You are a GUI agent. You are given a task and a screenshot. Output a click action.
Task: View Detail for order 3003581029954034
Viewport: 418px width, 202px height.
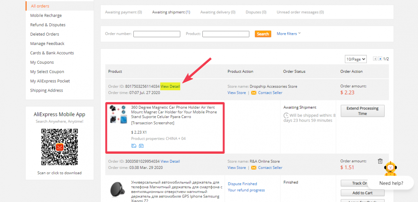[170, 161]
